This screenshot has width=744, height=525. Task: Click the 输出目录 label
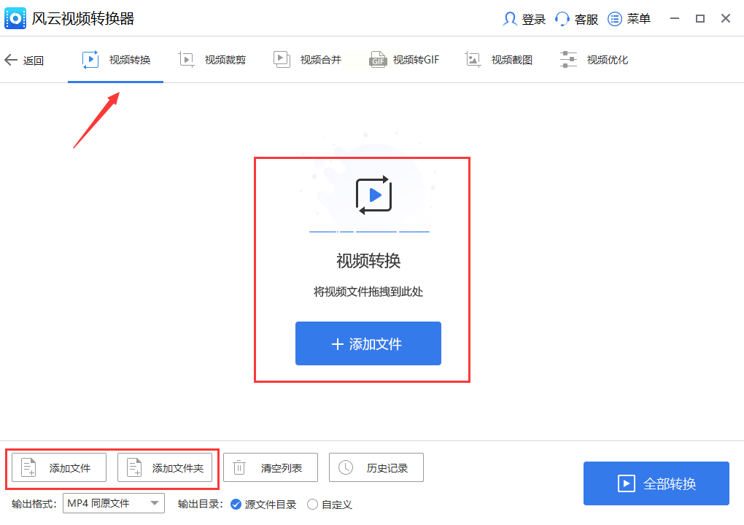pyautogui.click(x=201, y=504)
